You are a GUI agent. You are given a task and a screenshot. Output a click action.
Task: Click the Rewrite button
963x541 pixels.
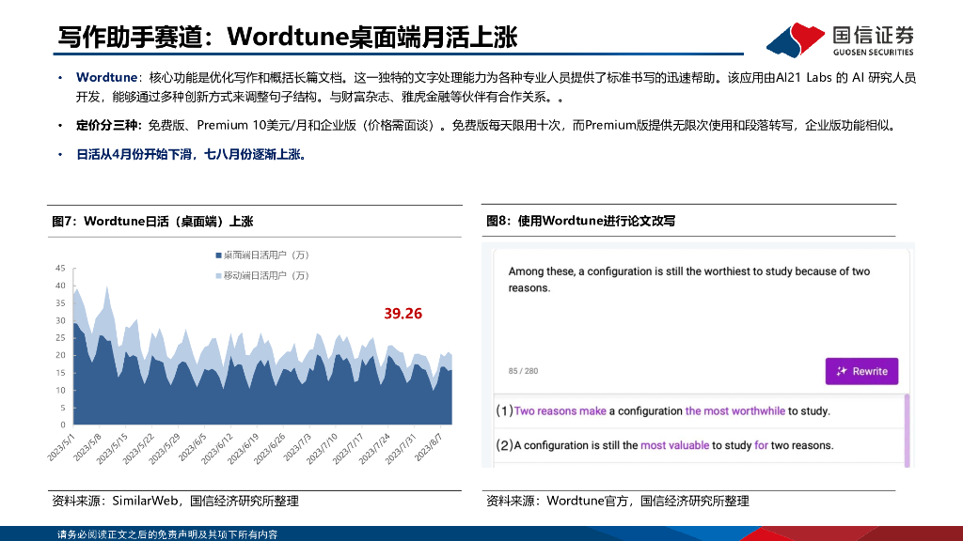click(860, 371)
